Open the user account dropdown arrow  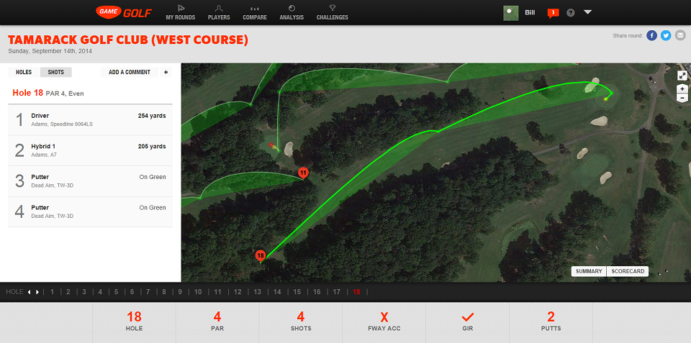(587, 12)
